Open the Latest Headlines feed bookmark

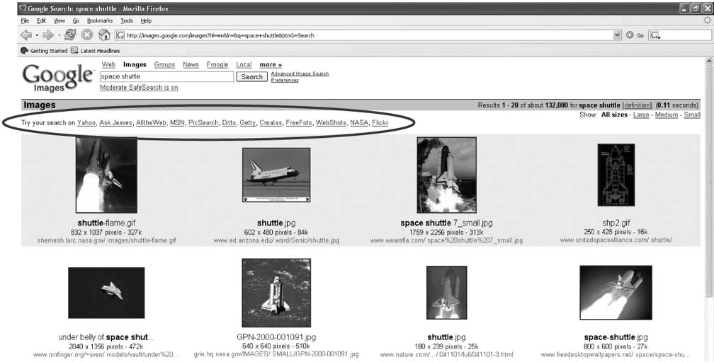pyautogui.click(x=96, y=51)
